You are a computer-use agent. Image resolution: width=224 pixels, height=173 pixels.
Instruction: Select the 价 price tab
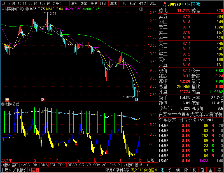[x=170, y=170]
